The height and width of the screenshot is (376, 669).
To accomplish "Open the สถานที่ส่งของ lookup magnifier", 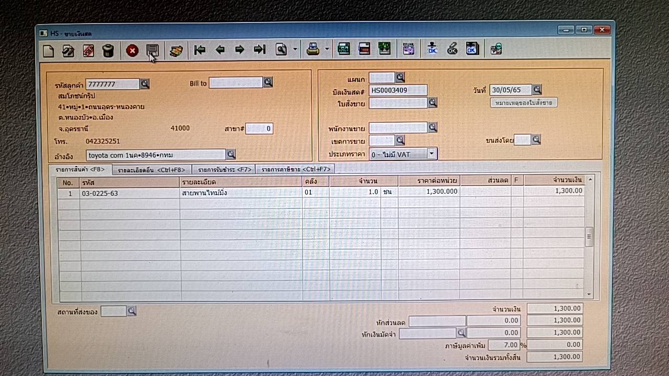I will point(132,311).
